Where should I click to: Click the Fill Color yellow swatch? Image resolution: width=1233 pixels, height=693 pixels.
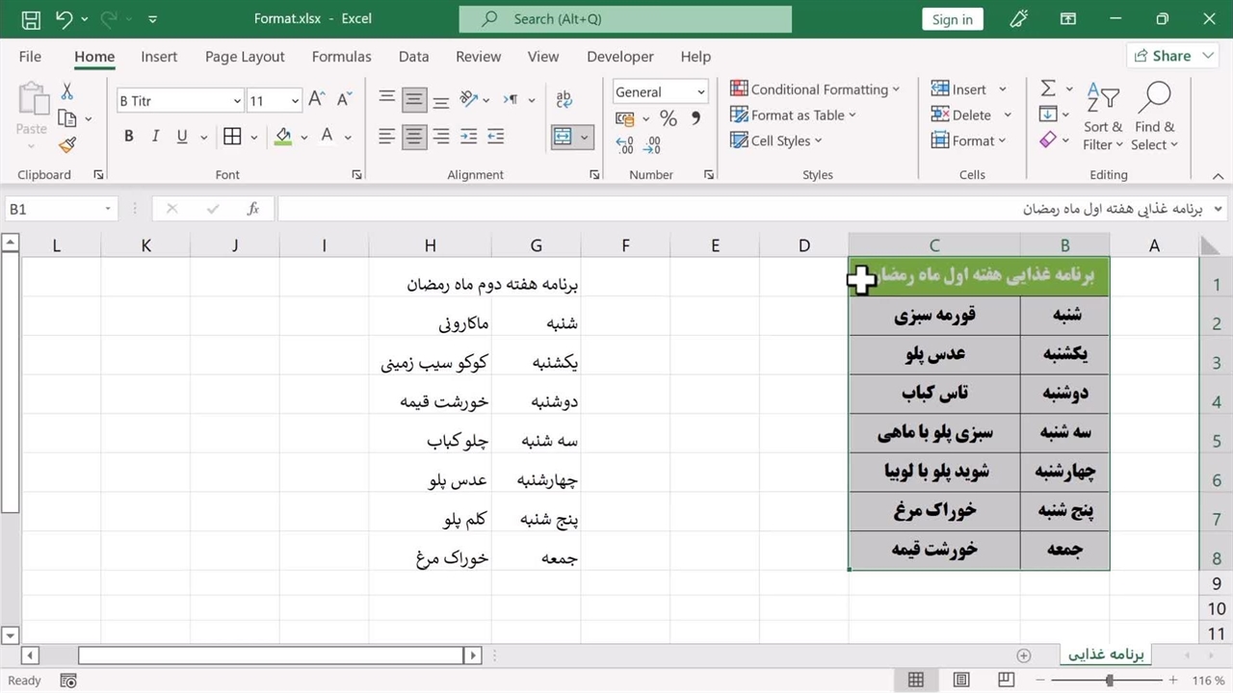[x=283, y=137]
